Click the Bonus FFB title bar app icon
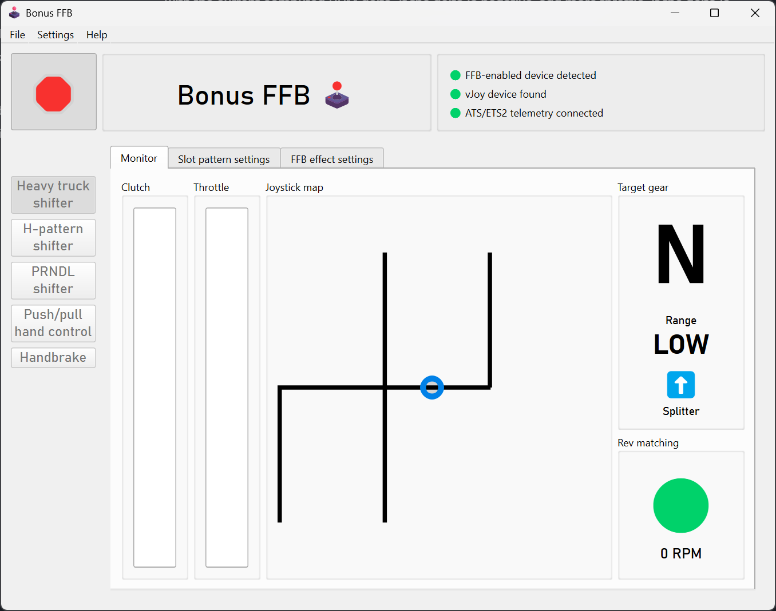This screenshot has height=611, width=776. point(14,13)
